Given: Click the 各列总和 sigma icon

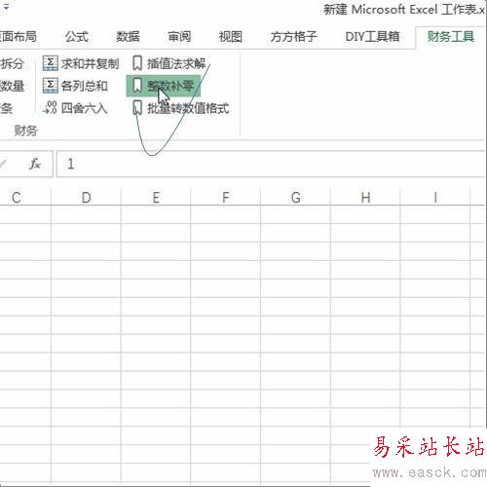Looking at the screenshot, I should click(51, 86).
